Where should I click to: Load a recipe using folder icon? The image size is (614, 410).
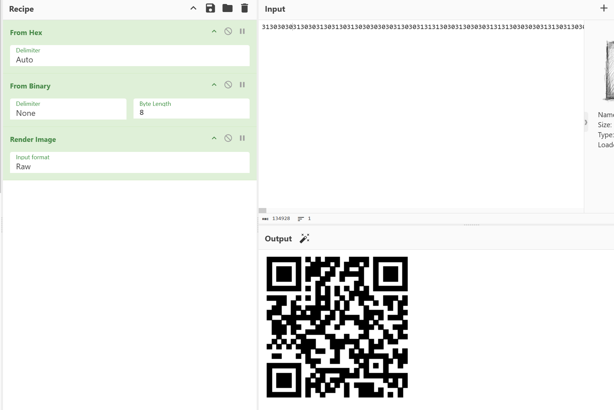pos(228,8)
